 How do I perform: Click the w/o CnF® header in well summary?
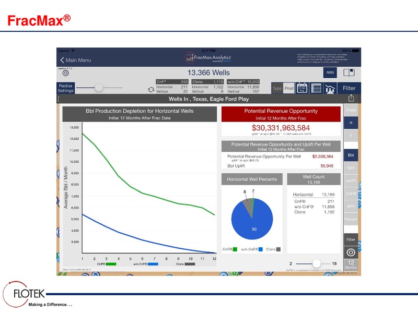(x=243, y=82)
